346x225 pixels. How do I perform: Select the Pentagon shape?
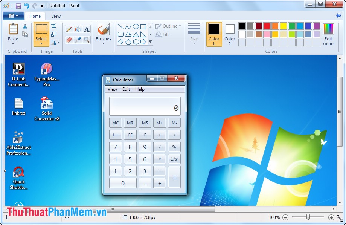(128, 41)
